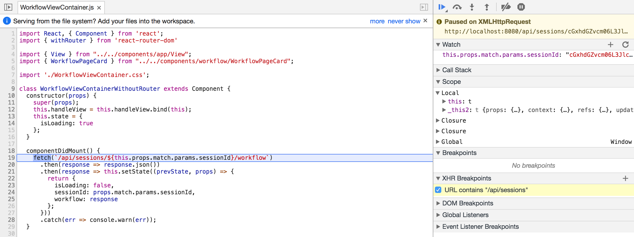Step out of current function
634x237 pixels.
(x=487, y=7)
